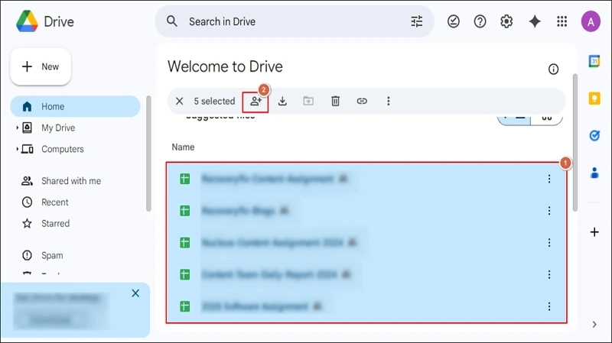The height and width of the screenshot is (343, 612).
Task: Click the Move to folder icon
Action: (308, 101)
